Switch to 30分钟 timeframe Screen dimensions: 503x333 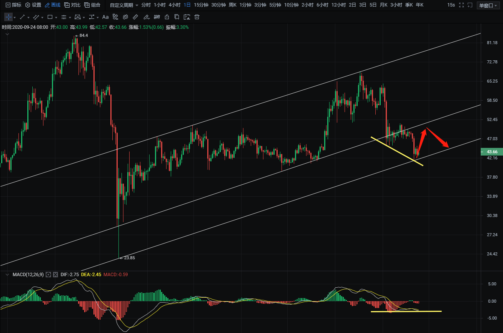(x=218, y=5)
